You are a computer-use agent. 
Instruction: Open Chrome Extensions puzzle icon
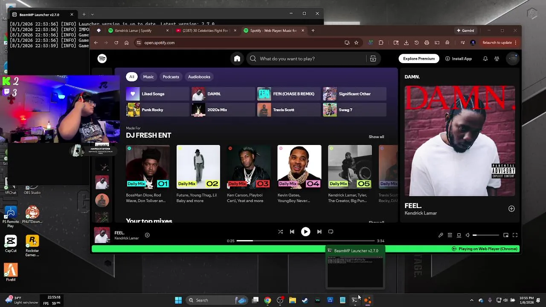tap(381, 43)
